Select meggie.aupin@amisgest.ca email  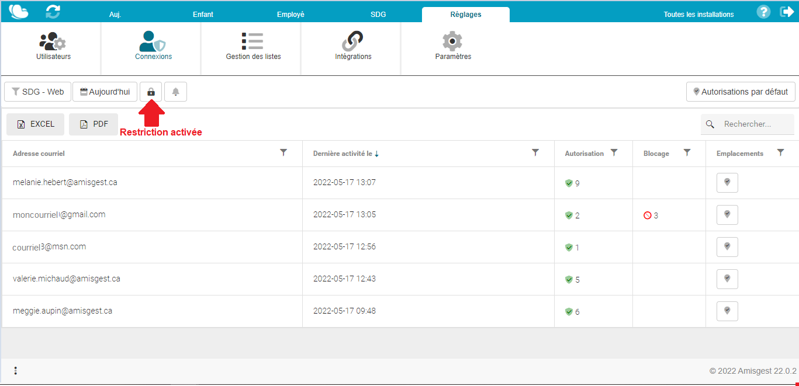pyautogui.click(x=63, y=311)
